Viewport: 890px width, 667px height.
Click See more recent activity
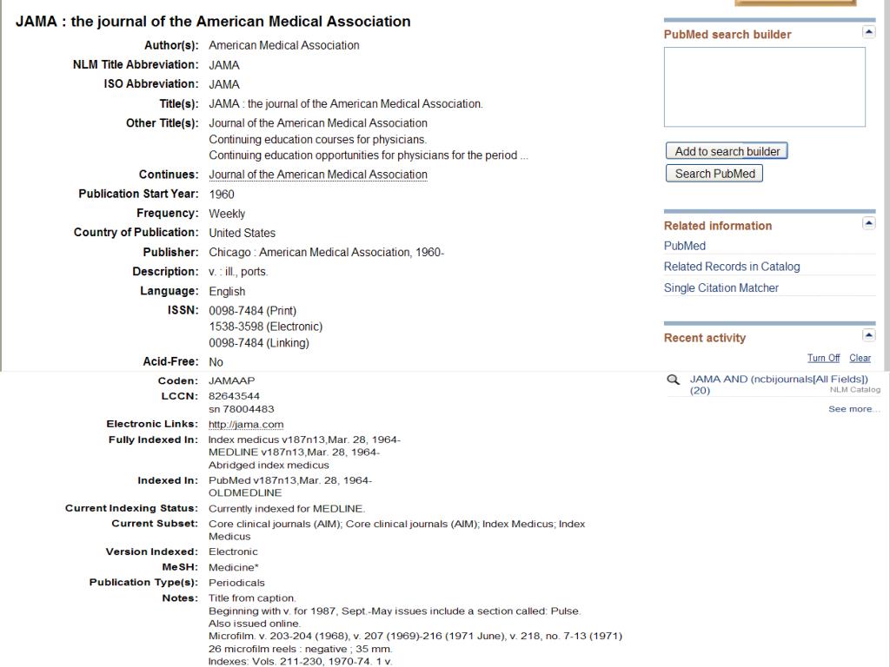point(853,409)
